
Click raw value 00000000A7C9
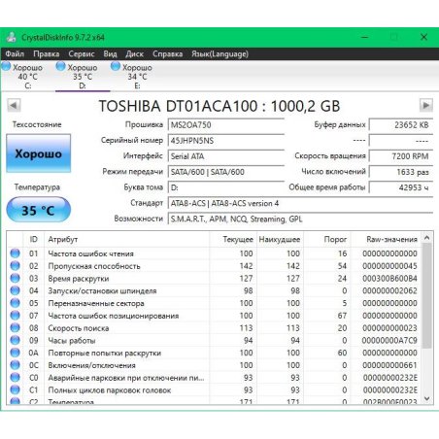[x=389, y=341]
